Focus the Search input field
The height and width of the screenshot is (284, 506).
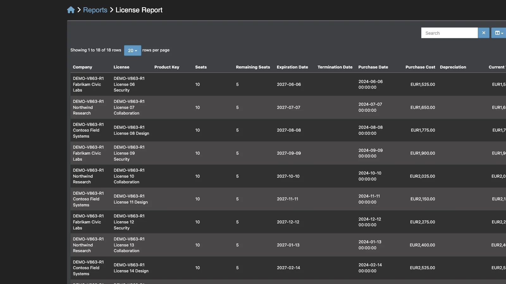pyautogui.click(x=449, y=33)
